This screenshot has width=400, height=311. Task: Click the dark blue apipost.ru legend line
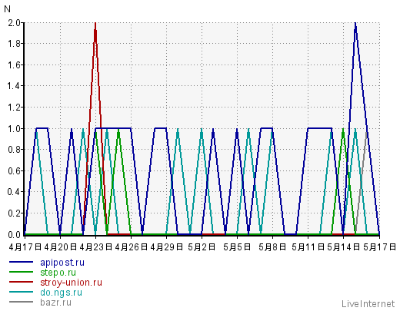21,262
